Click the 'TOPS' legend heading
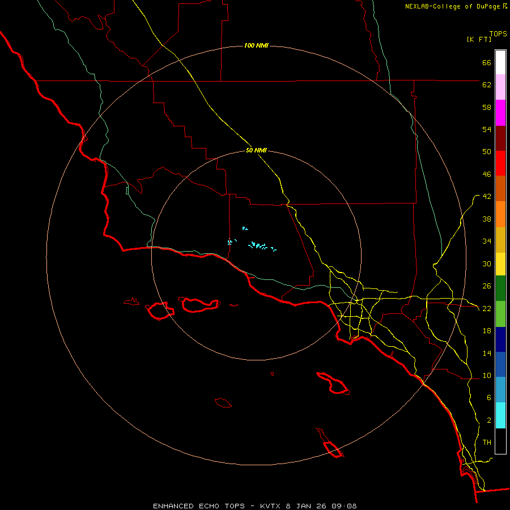Screen dimensions: 510x510 point(498,34)
